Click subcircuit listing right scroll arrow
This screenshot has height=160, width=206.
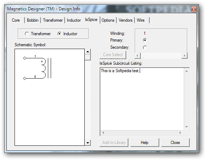180,133
